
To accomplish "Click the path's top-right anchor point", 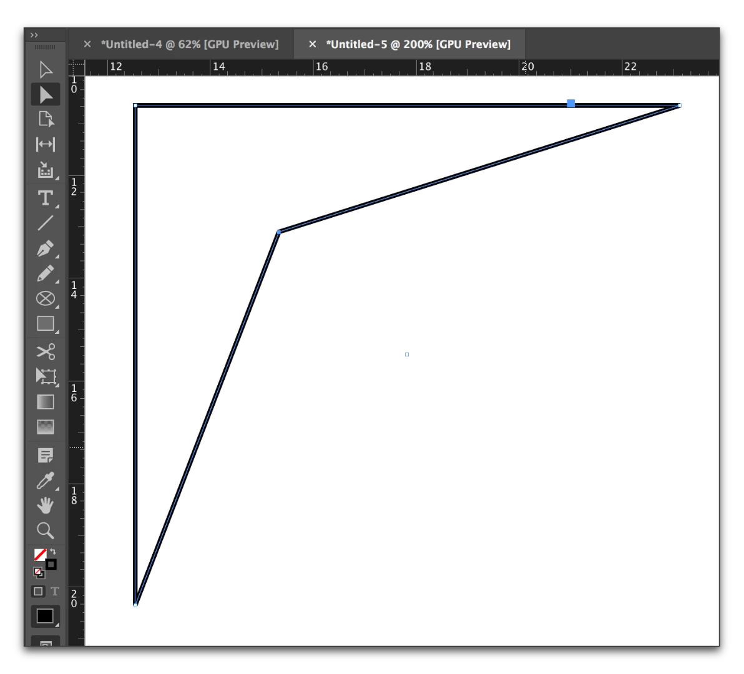I will click(x=680, y=105).
